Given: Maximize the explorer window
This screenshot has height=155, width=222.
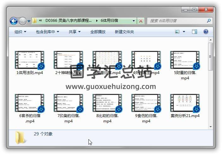Looking at the screenshot, I should 194,9.
